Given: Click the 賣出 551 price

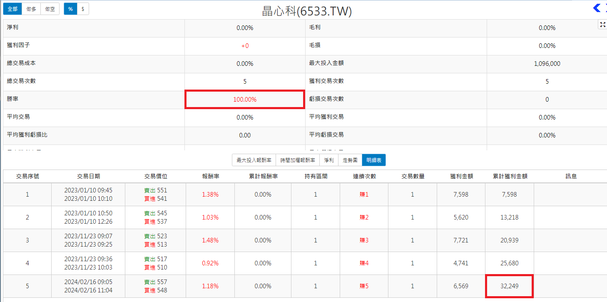Looking at the screenshot, I should tap(156, 190).
